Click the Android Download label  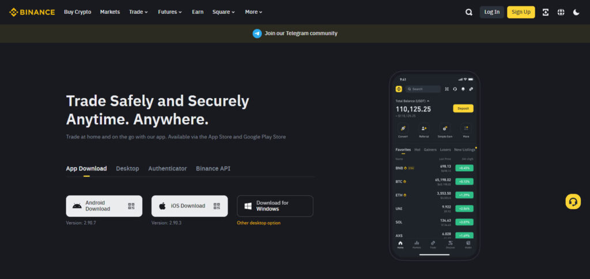coord(98,206)
